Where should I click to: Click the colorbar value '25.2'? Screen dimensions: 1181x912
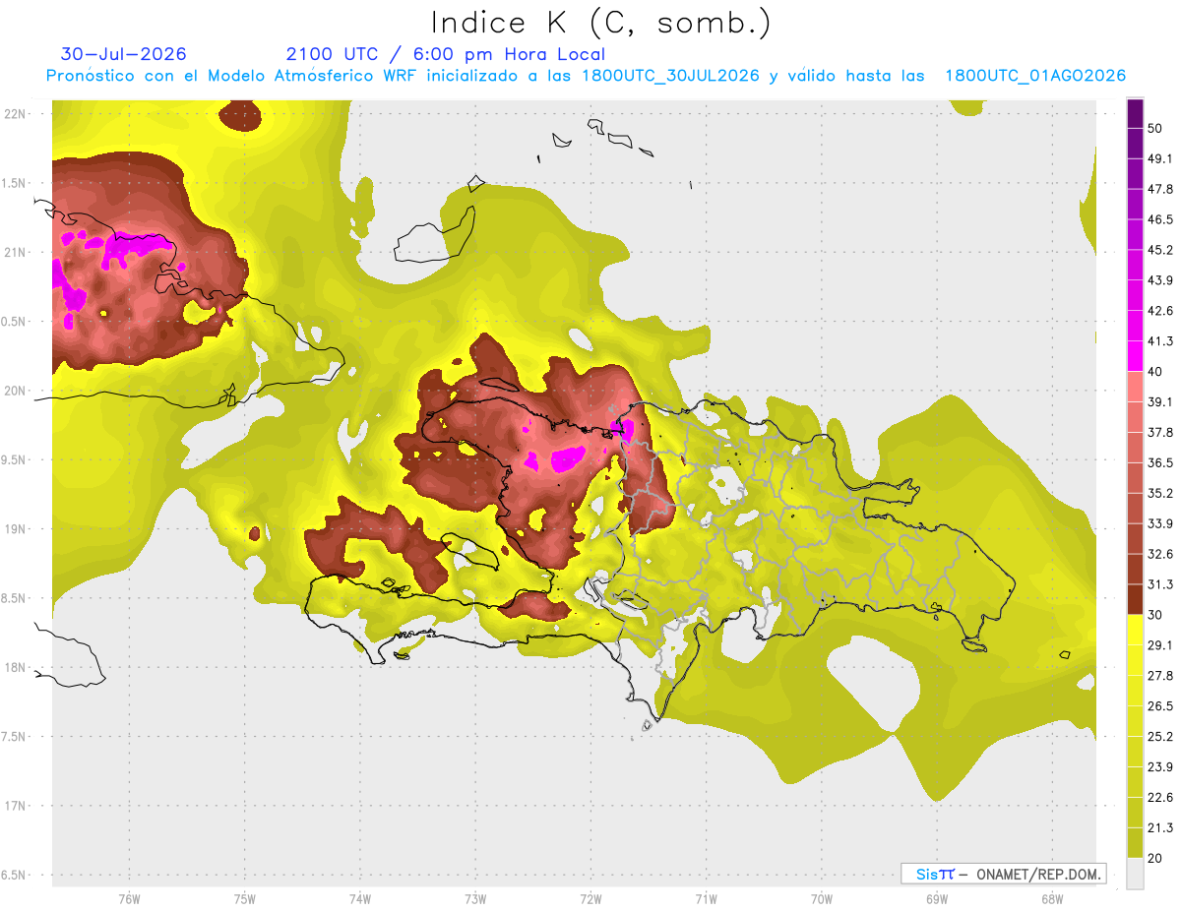pos(1160,736)
